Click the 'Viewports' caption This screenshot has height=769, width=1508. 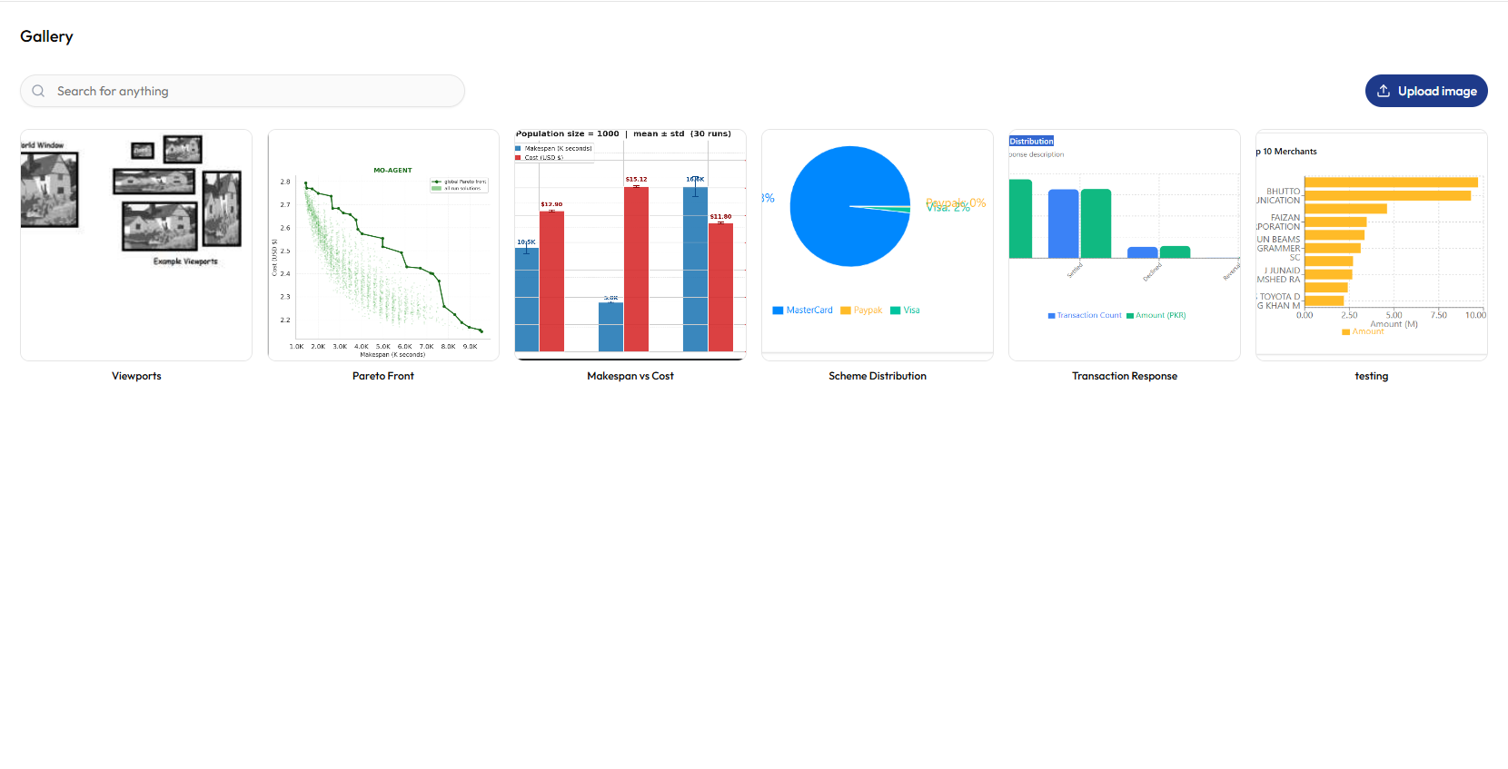point(136,376)
